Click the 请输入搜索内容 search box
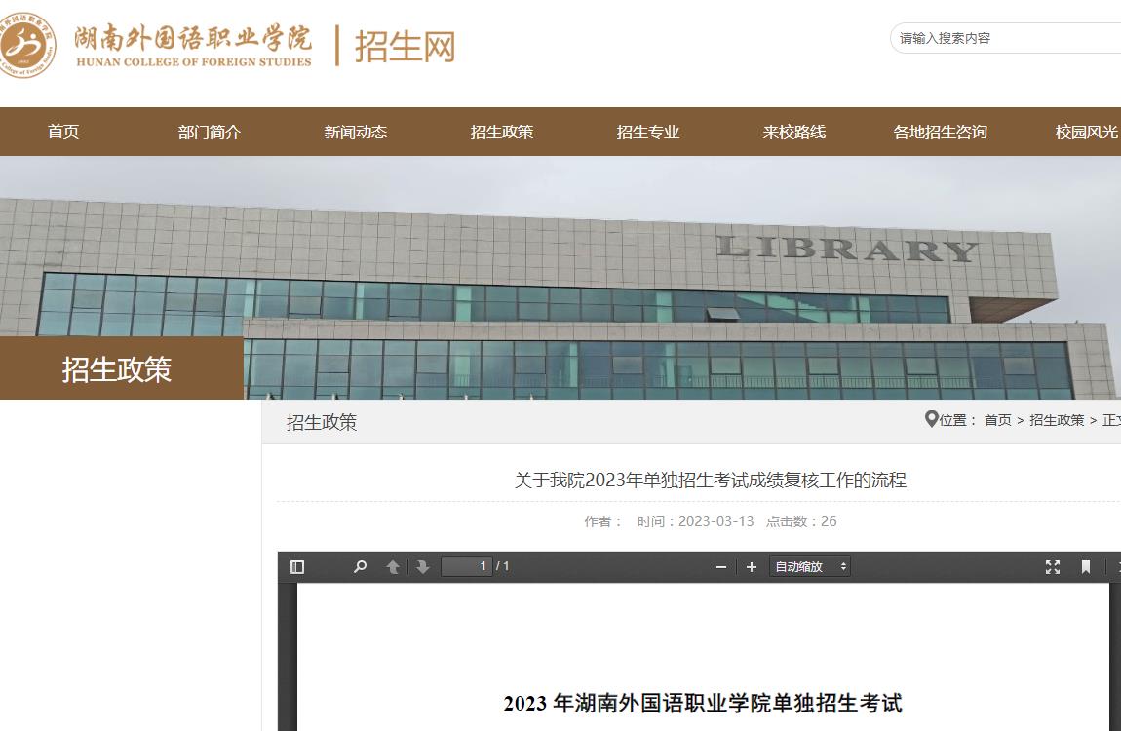Image resolution: width=1121 pixels, height=731 pixels. (1005, 38)
